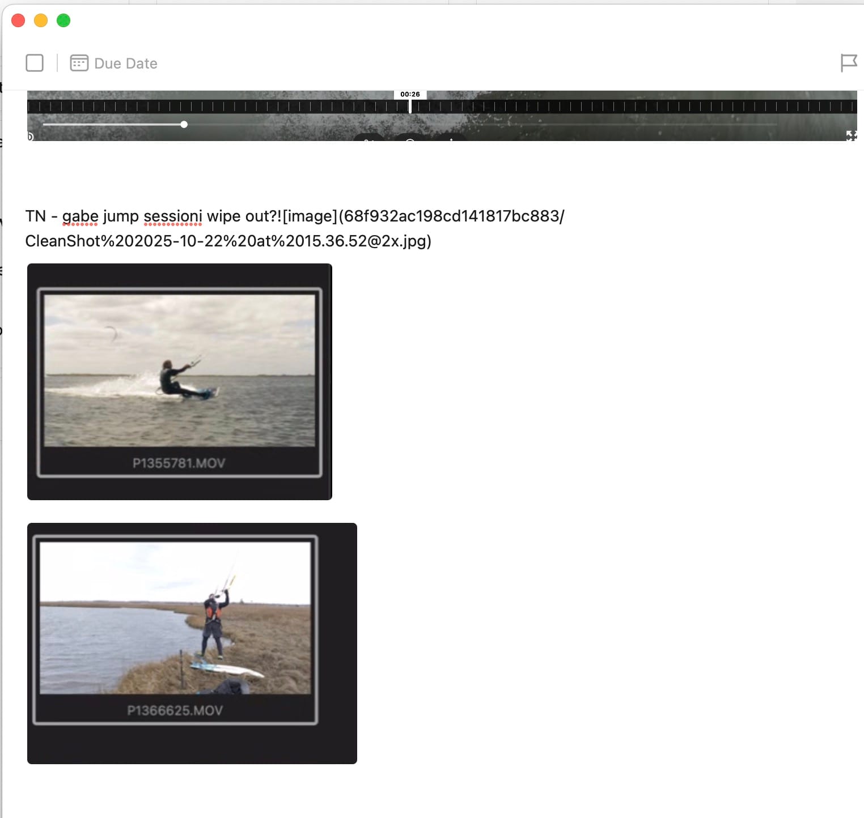Flag this task with the flag icon
Screen dimensions: 864x818
coord(848,63)
